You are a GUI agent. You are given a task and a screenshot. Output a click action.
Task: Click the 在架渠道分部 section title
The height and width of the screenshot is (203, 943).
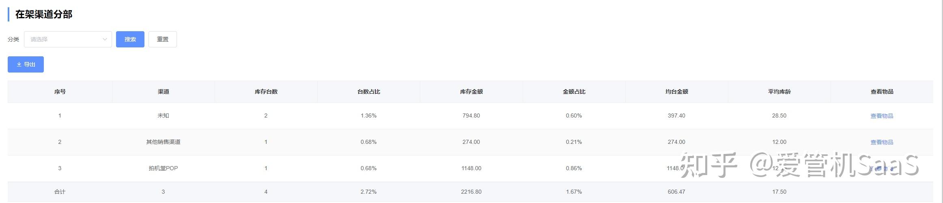click(x=44, y=15)
